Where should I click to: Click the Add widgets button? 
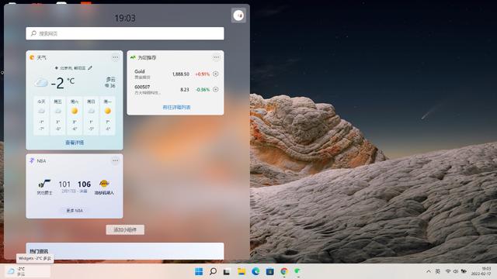click(125, 229)
